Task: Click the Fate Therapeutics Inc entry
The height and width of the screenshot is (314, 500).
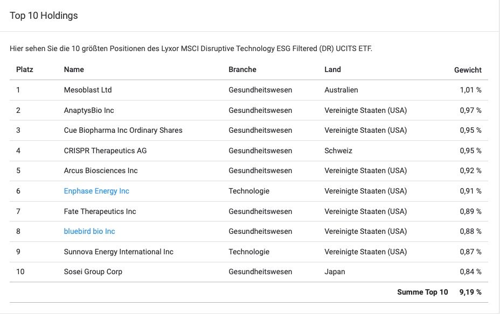Action: (100, 211)
